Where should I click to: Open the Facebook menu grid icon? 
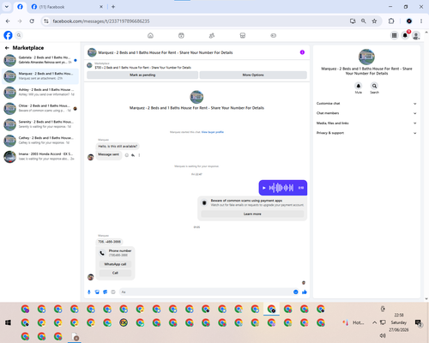pyautogui.click(x=394, y=35)
